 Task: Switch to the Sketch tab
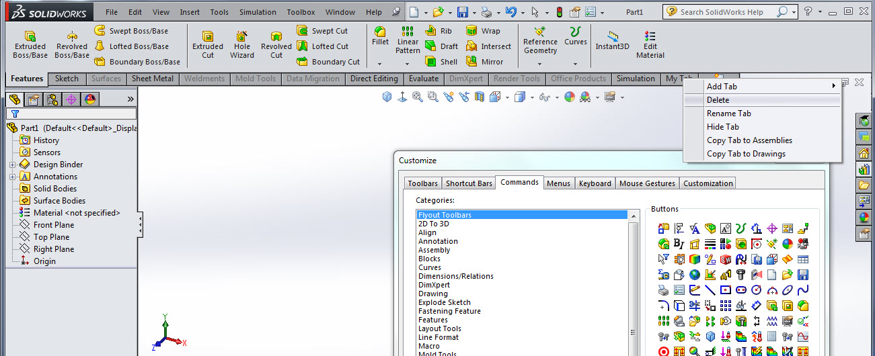67,79
